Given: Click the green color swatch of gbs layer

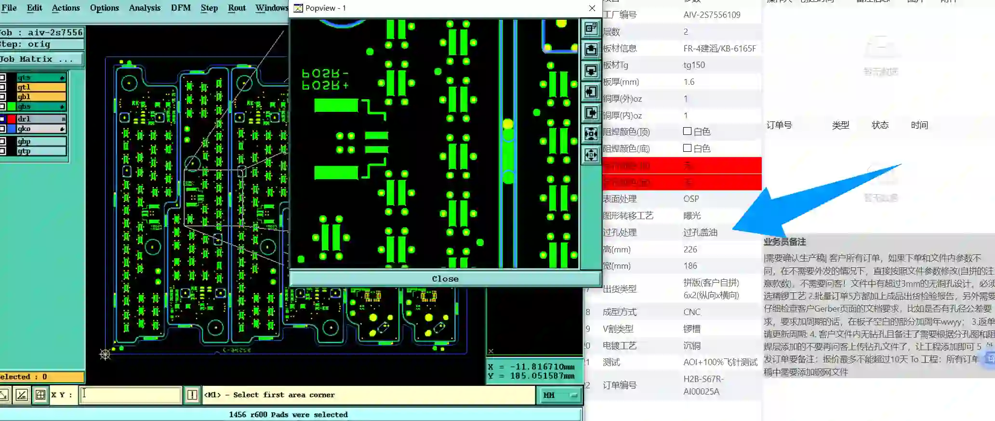Looking at the screenshot, I should (12, 106).
